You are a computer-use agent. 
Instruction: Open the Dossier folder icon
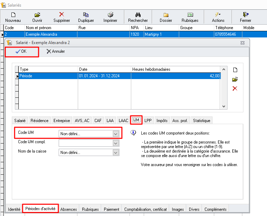click(166, 15)
